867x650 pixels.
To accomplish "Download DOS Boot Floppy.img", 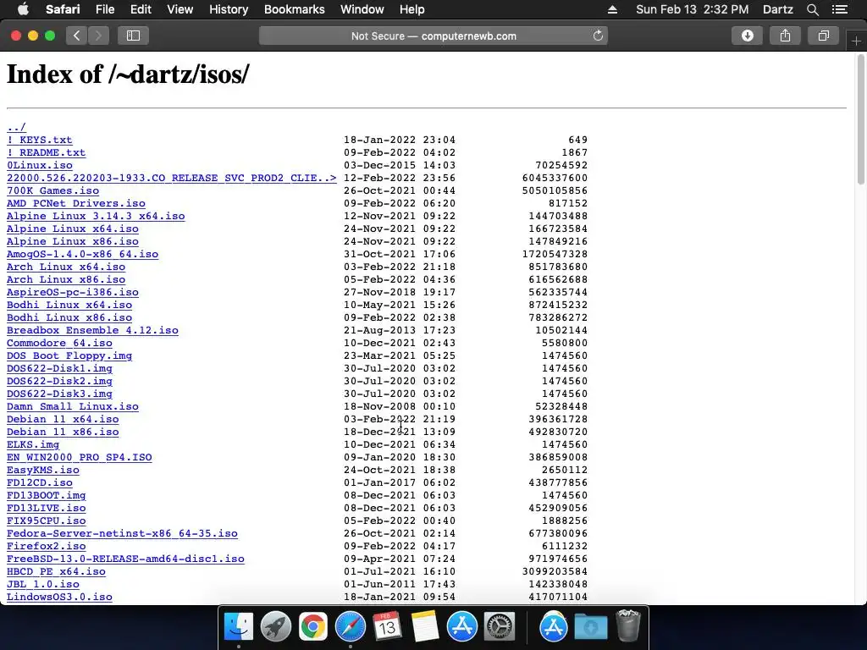I will tap(69, 356).
